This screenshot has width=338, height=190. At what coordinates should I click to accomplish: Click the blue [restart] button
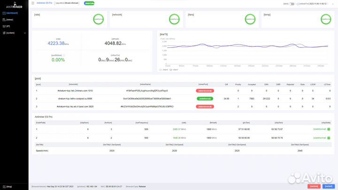pyautogui.click(x=329, y=186)
